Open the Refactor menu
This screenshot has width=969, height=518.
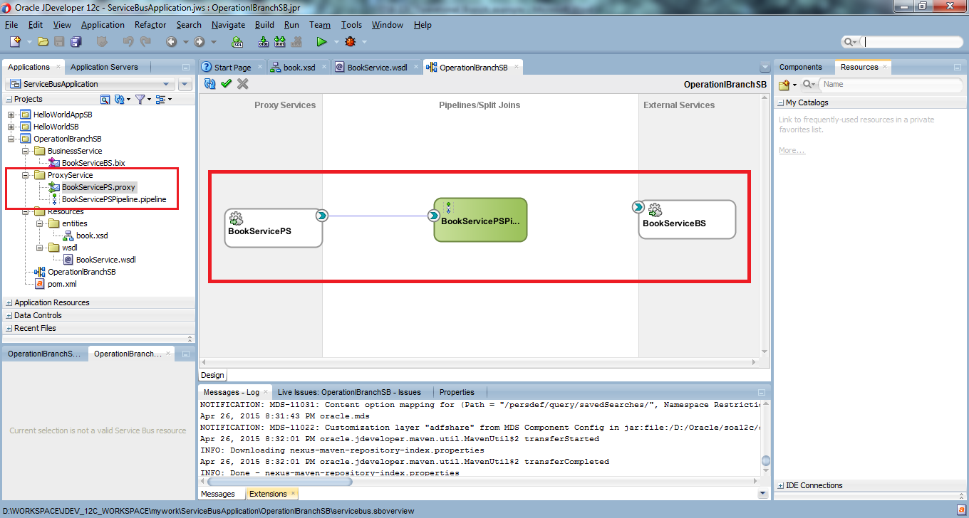click(150, 25)
